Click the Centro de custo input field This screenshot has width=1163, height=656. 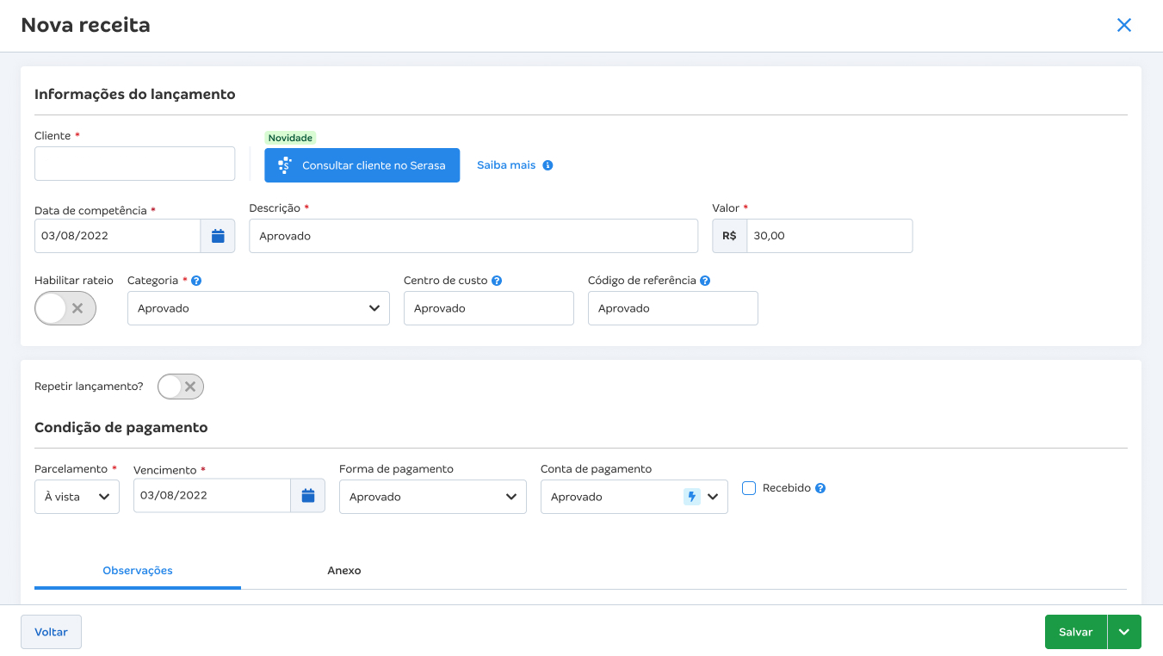tap(489, 308)
